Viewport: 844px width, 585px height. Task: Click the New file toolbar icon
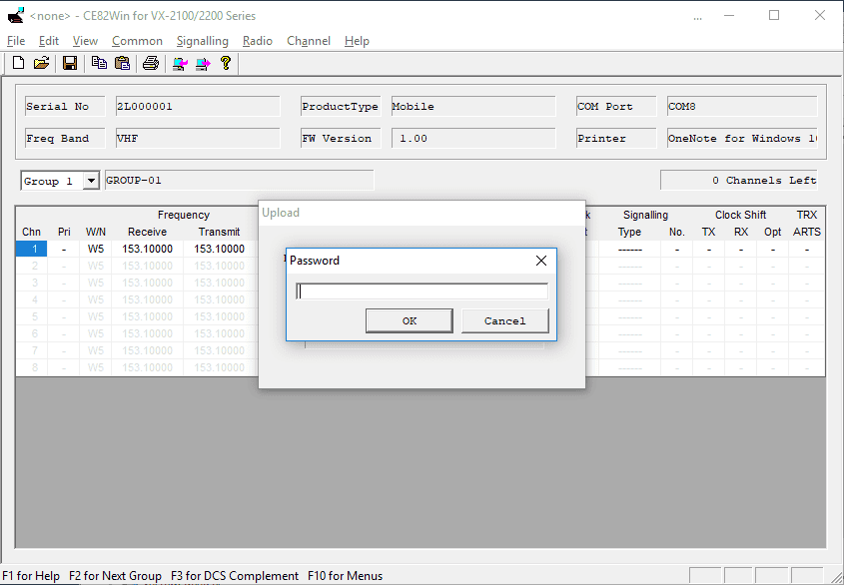click(18, 63)
